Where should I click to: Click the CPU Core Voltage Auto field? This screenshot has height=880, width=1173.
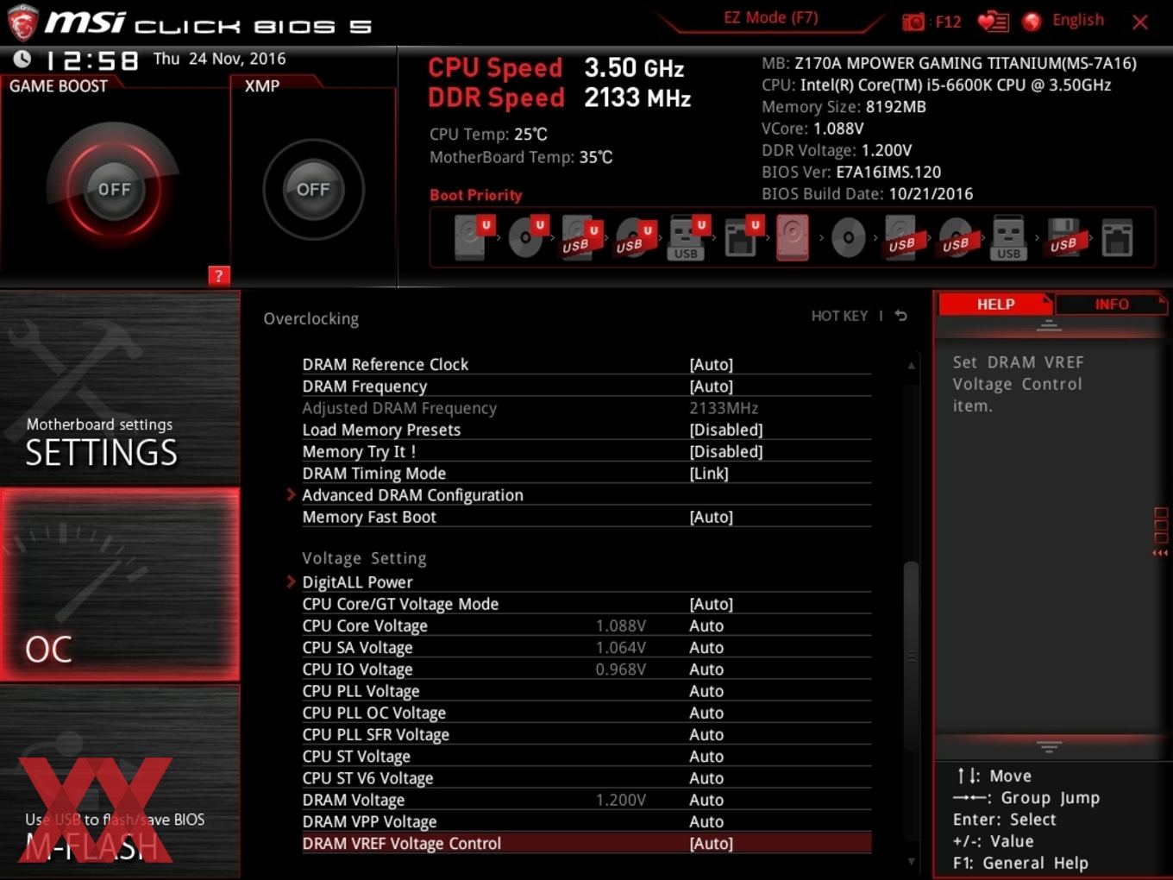click(706, 625)
